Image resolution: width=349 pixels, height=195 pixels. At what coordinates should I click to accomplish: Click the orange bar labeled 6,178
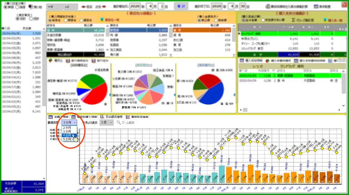pyautogui.click(x=250, y=174)
